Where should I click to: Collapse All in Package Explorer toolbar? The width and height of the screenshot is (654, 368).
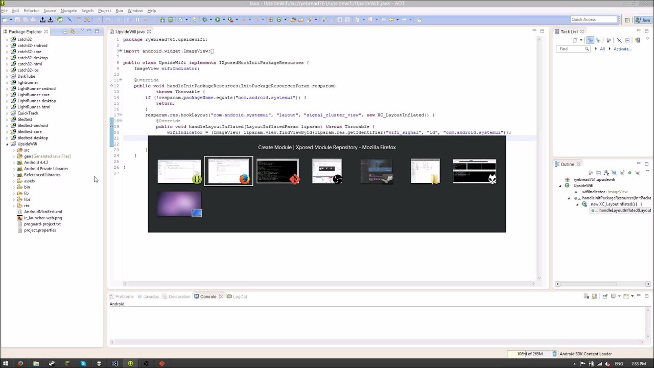pos(65,32)
